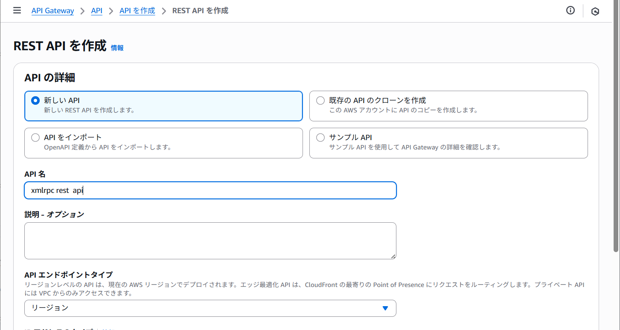Screen dimensions: 620x330
Task: Select the 新しい API radio button
Action: coord(35,101)
